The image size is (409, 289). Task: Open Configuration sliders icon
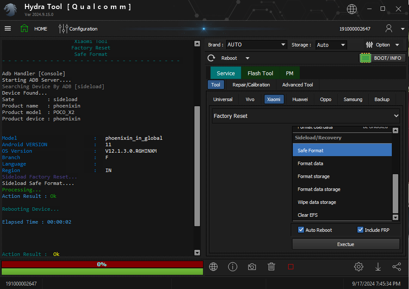pyautogui.click(x=63, y=29)
